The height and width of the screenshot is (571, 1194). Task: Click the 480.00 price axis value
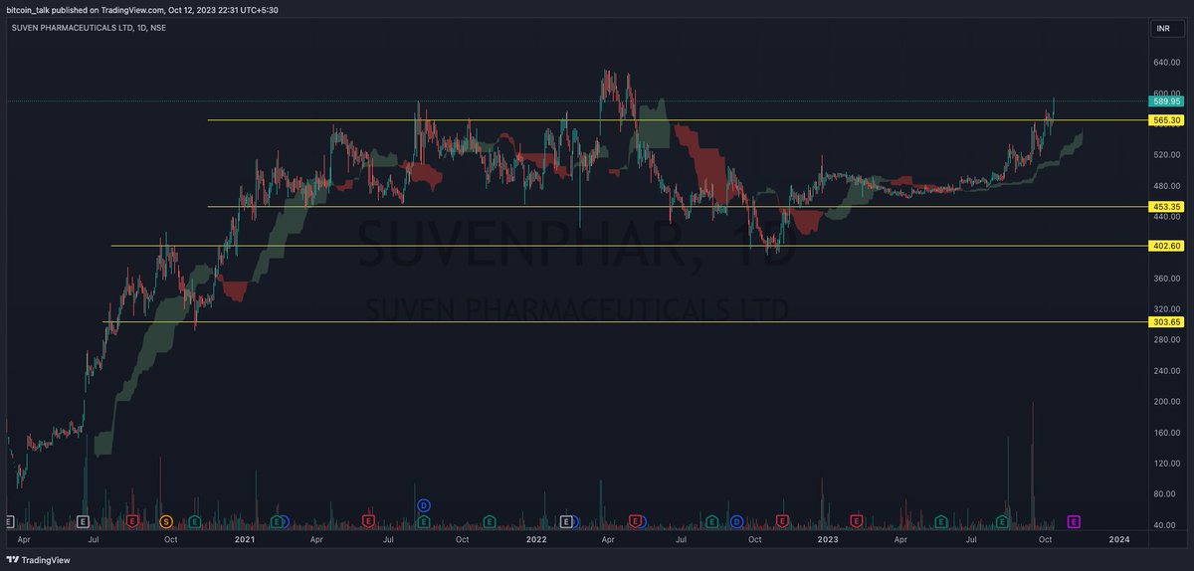1166,186
